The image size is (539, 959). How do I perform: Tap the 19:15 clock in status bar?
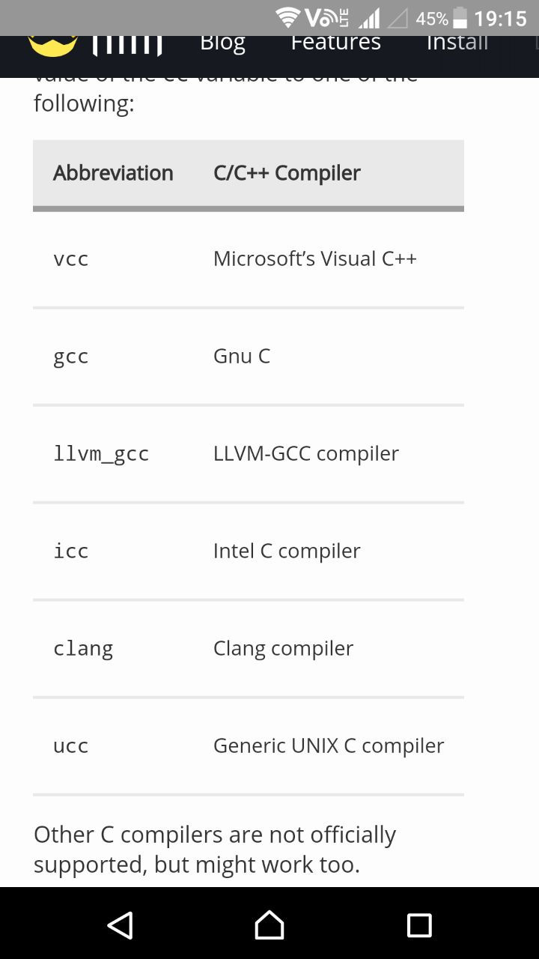coord(500,18)
